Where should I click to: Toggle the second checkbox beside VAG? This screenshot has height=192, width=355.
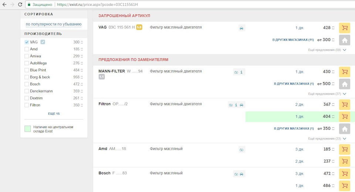(x=43, y=42)
